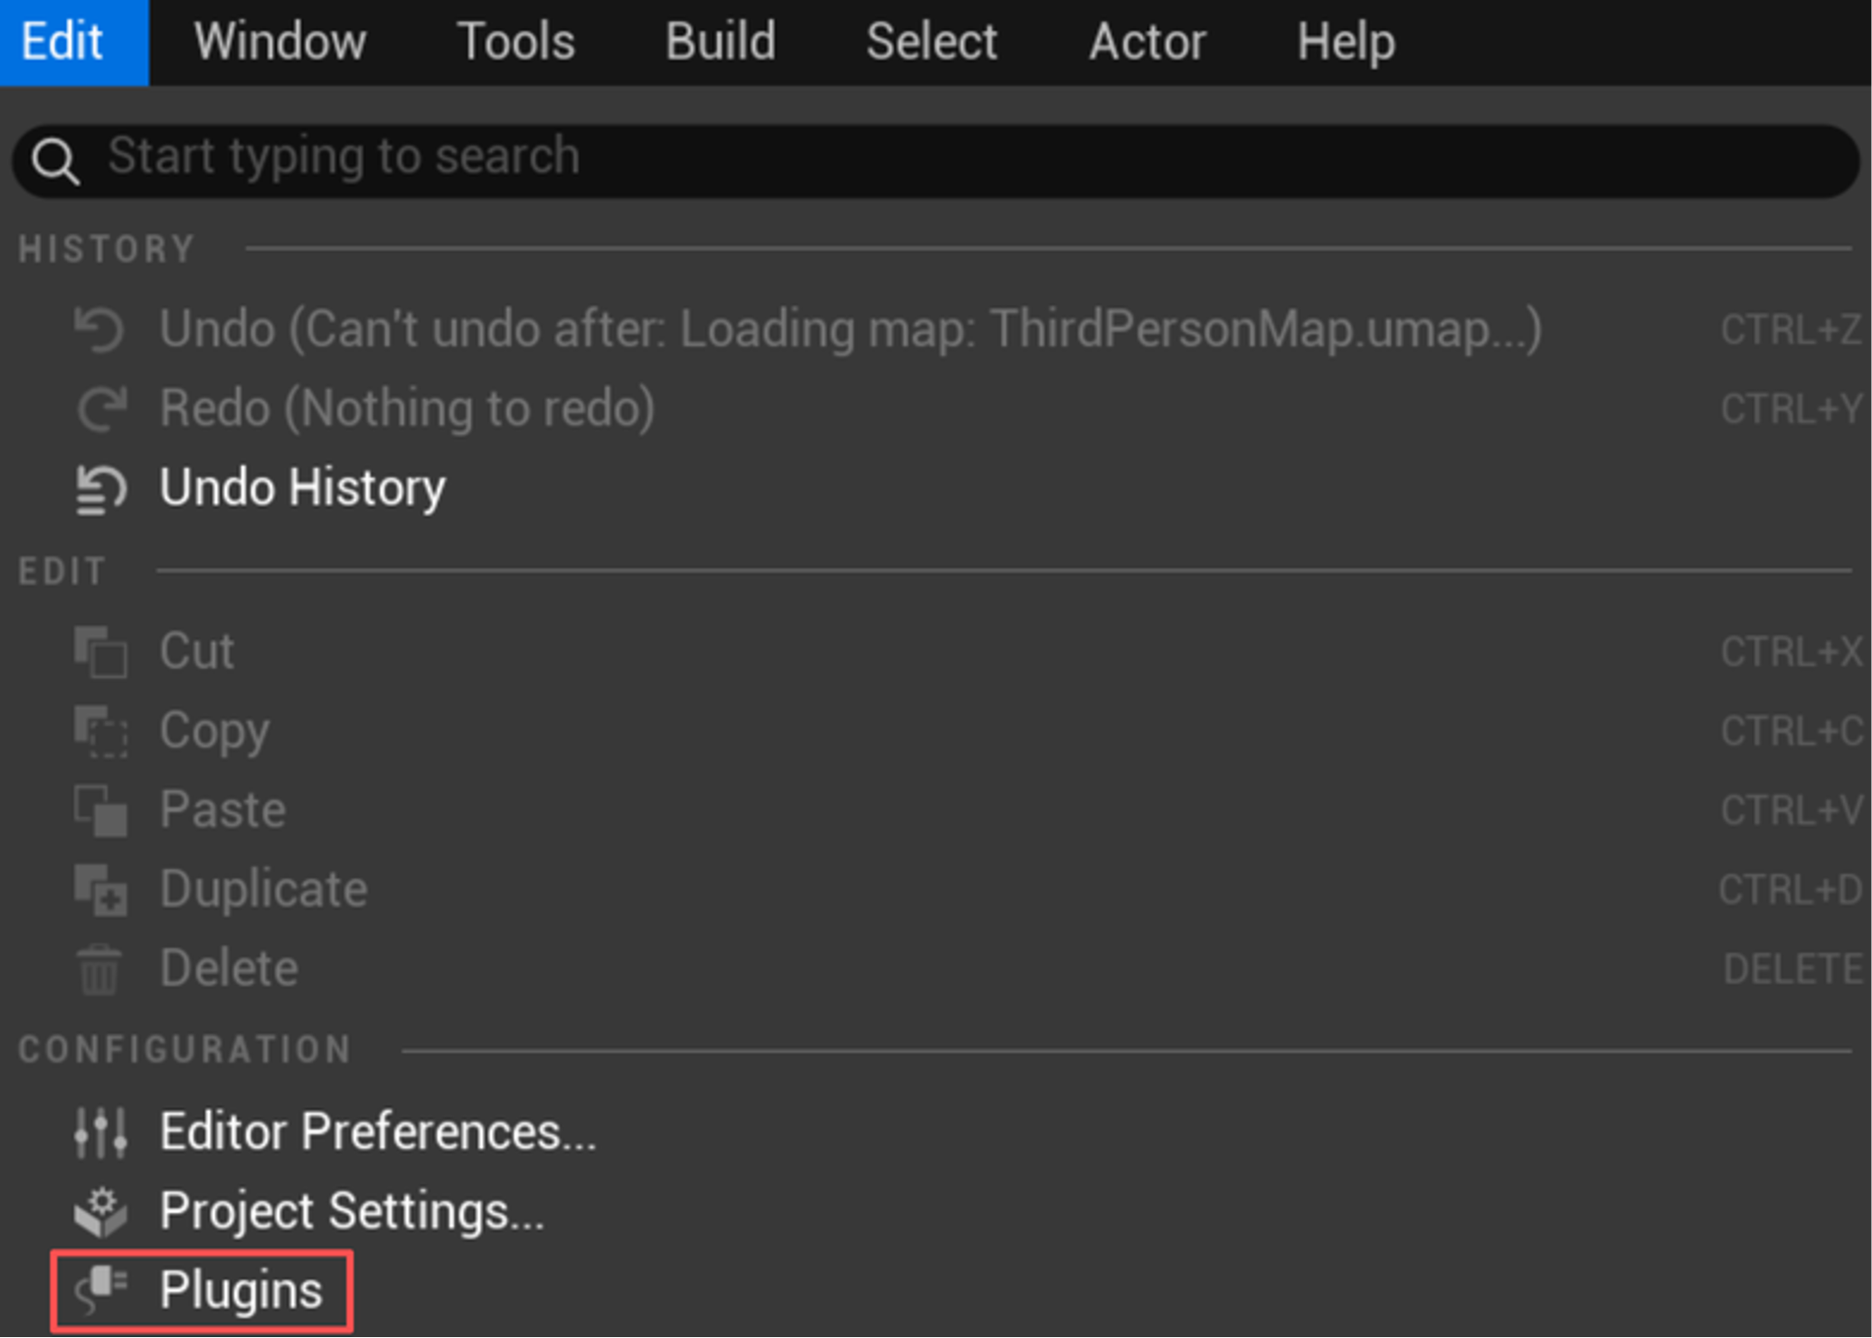Click the magnifying glass search icon
This screenshot has width=1872, height=1338.
point(56,159)
